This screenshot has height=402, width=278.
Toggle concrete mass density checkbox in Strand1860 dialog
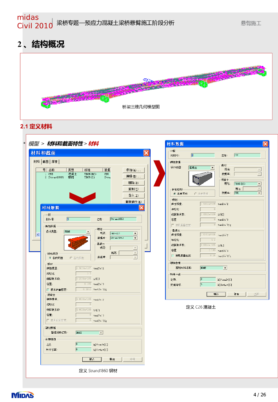click(x=48, y=320)
